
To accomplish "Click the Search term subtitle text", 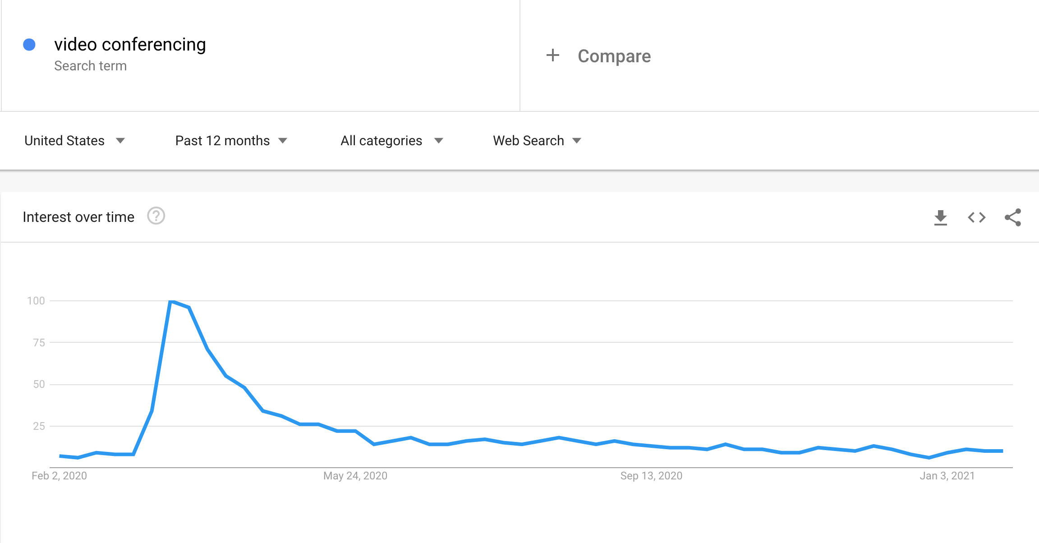I will point(90,66).
